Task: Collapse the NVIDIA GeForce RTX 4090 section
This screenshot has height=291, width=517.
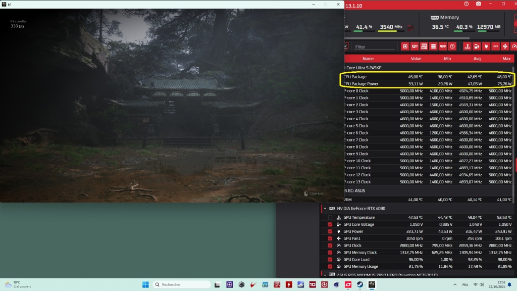Action: click(x=325, y=209)
